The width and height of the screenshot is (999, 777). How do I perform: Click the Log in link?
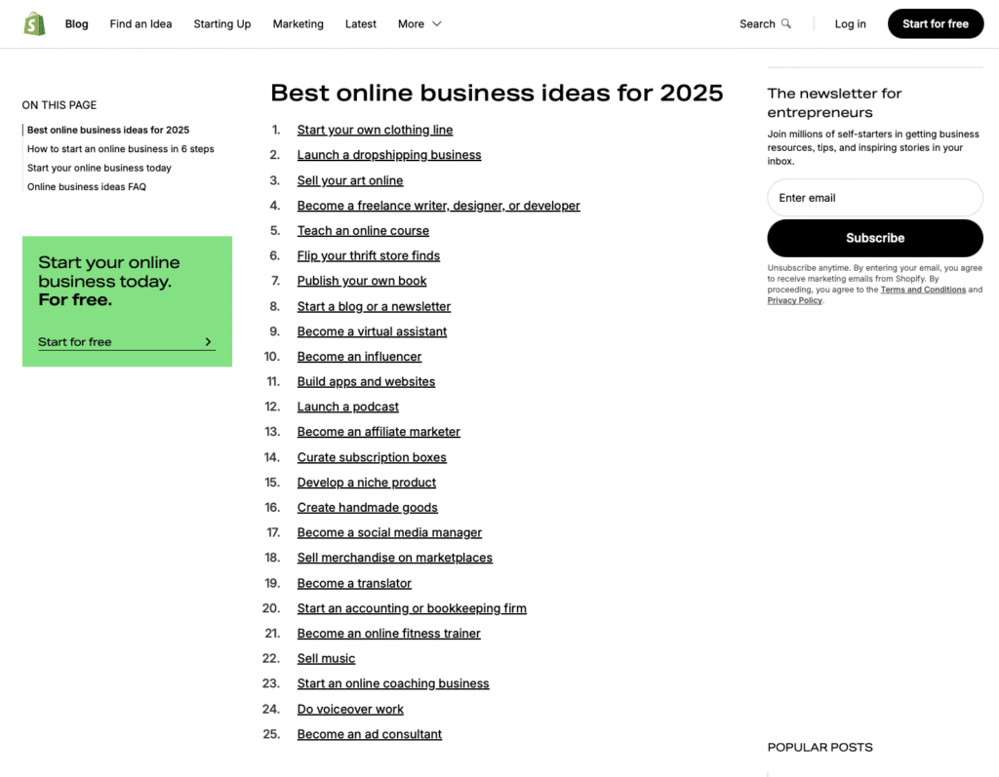pos(850,24)
